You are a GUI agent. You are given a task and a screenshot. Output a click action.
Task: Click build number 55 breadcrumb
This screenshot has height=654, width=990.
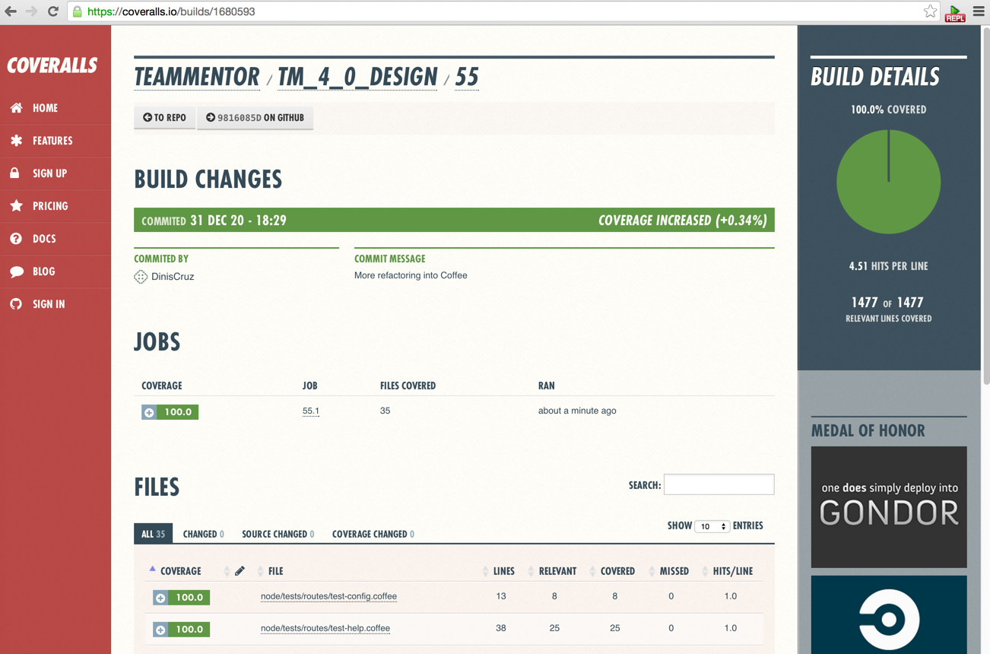click(x=467, y=77)
